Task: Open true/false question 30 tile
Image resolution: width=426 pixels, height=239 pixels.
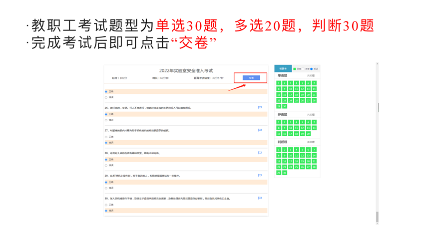Action: 285,173
